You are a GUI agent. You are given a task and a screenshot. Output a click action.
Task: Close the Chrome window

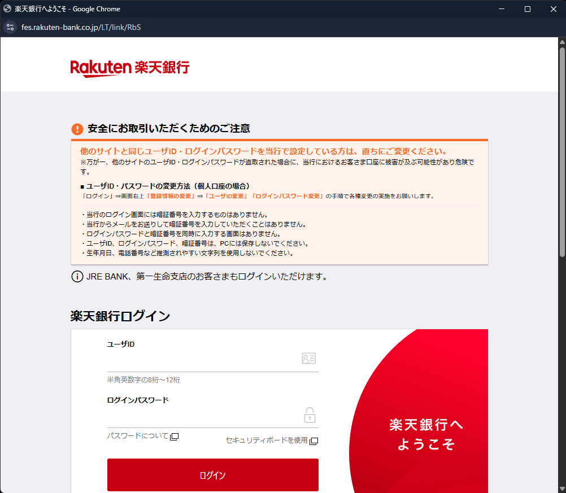[x=554, y=9]
